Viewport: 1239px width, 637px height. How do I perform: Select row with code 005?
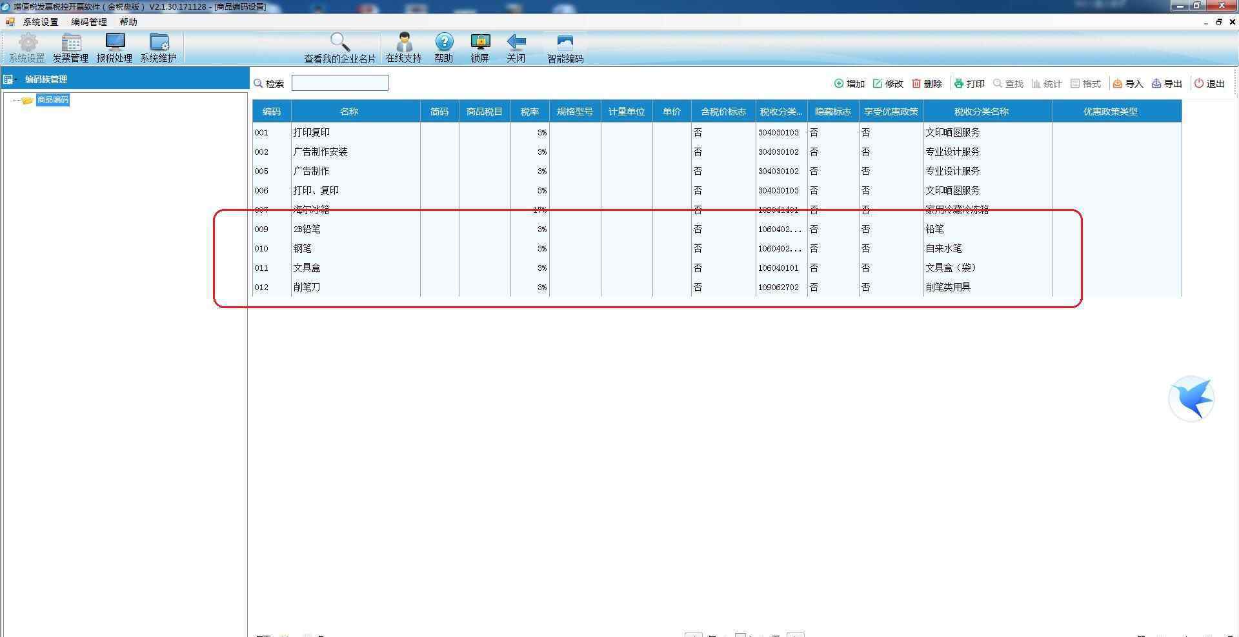717,171
